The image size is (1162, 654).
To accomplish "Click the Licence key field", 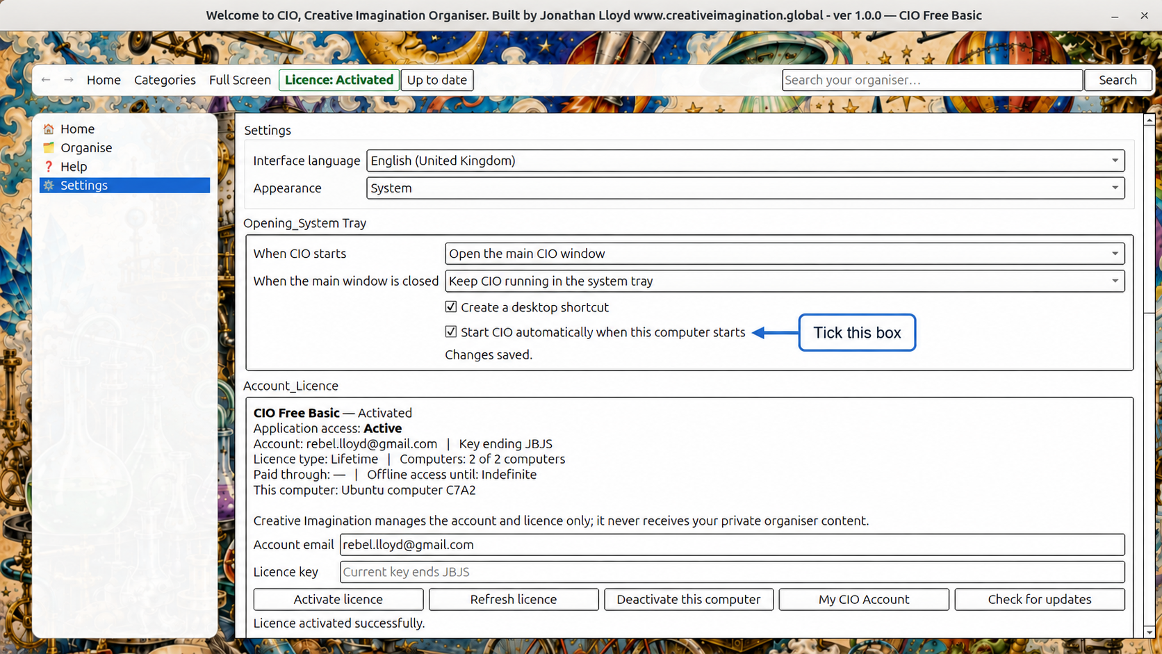I will pyautogui.click(x=732, y=572).
